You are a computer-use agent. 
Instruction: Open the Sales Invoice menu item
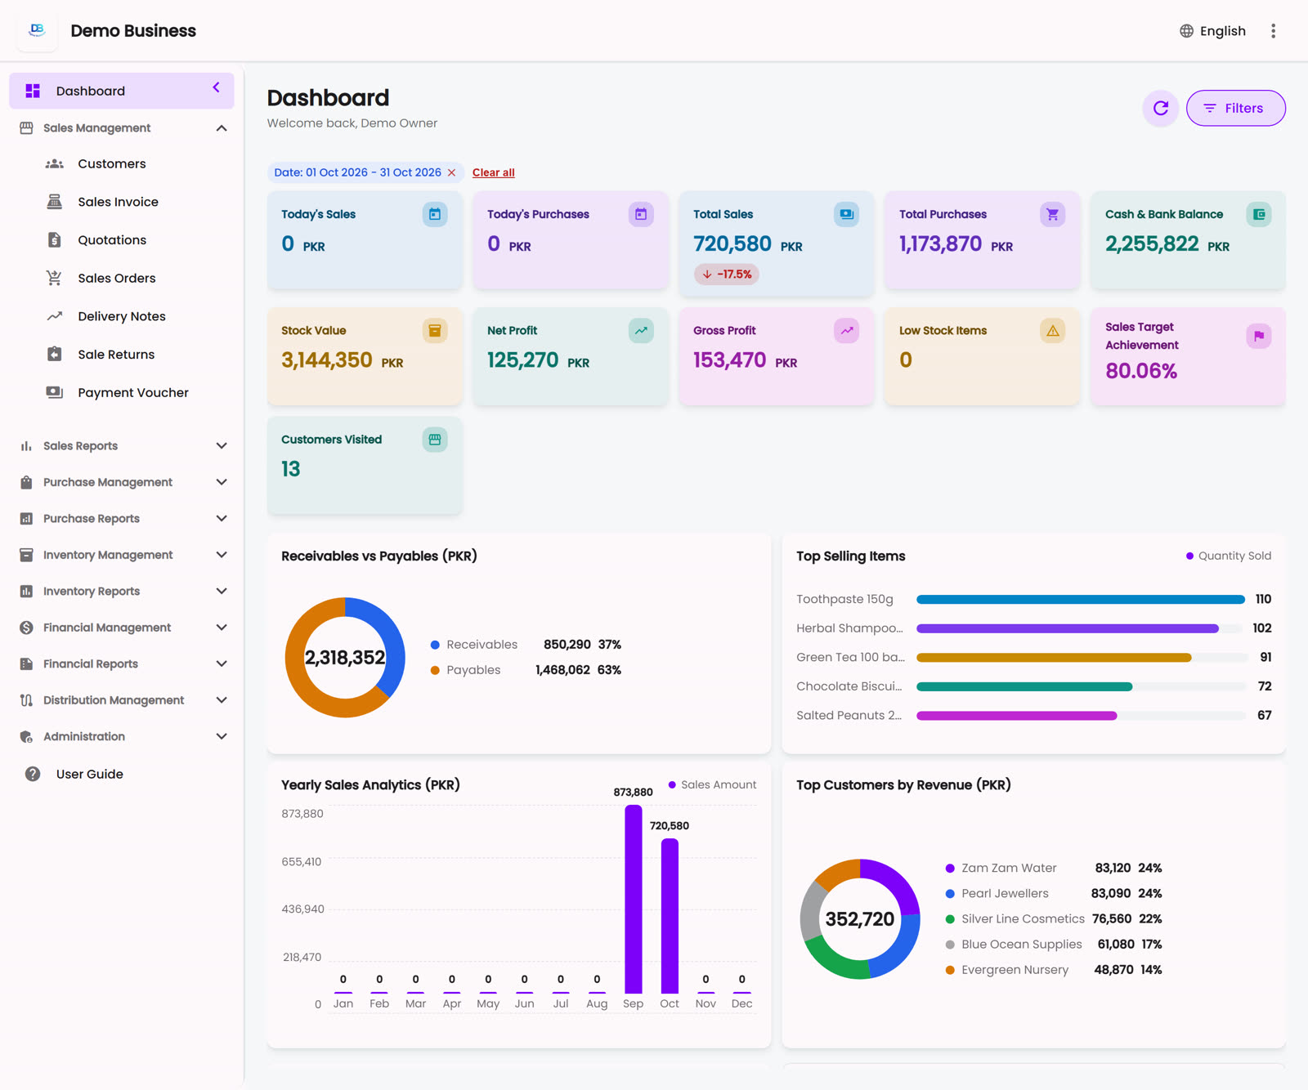(123, 202)
